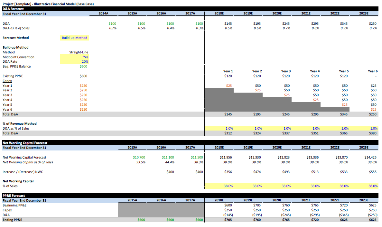Select the Total D&A $145 cell
The width and height of the screenshot is (382, 227).
(228, 114)
